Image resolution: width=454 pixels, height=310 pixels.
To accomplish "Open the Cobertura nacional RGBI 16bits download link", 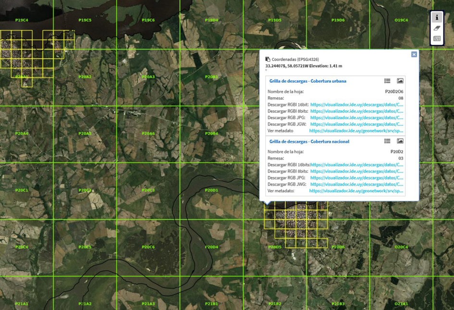I will [x=356, y=165].
